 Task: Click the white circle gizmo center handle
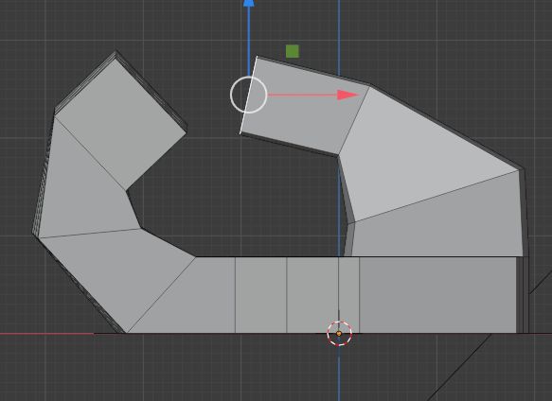[x=248, y=95]
